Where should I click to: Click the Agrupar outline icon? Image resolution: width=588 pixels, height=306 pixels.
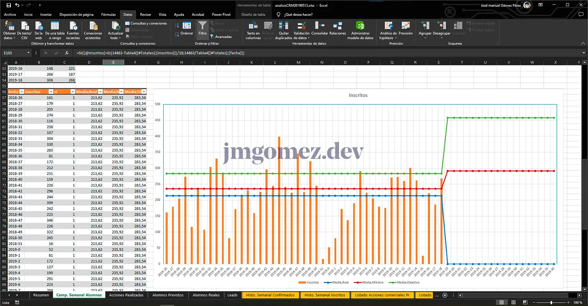tap(425, 26)
